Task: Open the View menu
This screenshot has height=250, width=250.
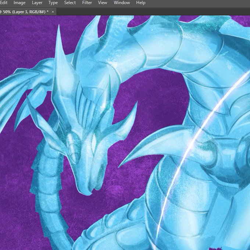Action: pyautogui.click(x=103, y=3)
